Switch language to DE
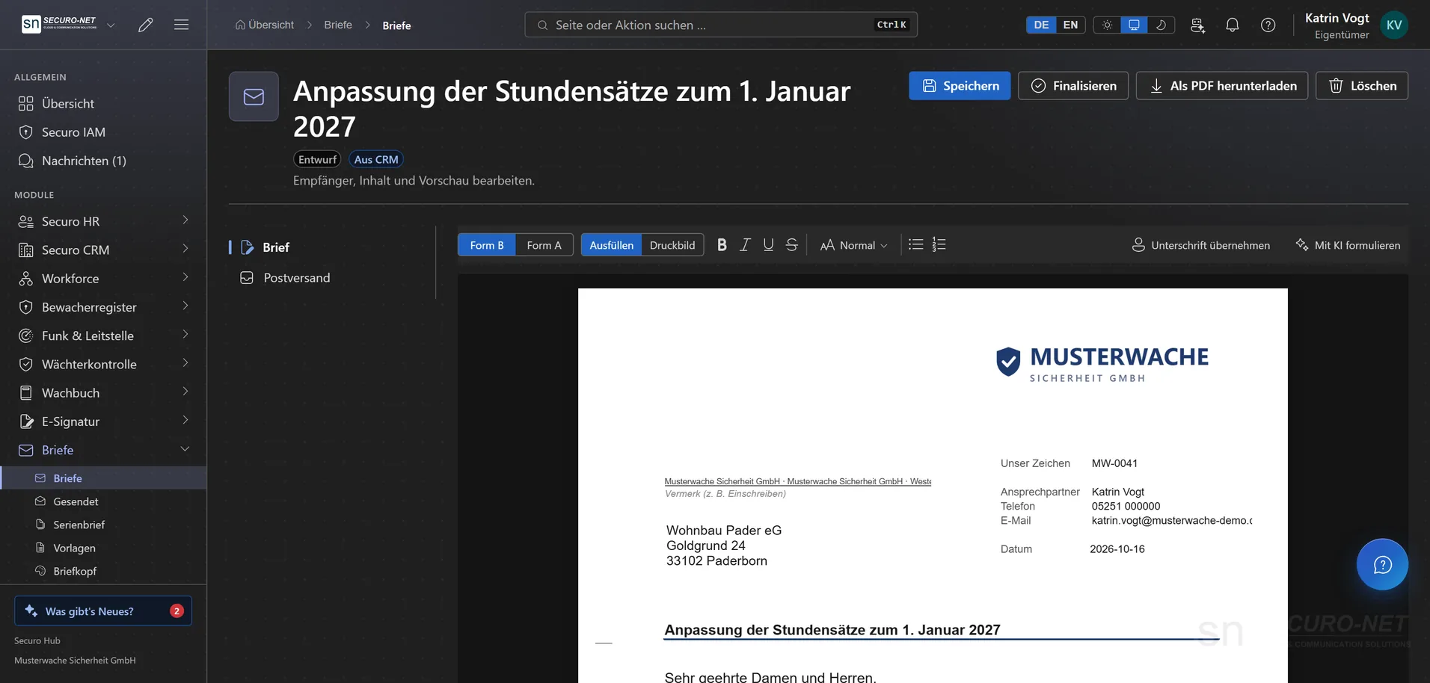 coord(1041,25)
